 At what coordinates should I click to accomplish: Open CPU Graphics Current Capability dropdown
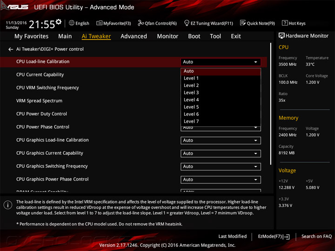tap(221, 153)
